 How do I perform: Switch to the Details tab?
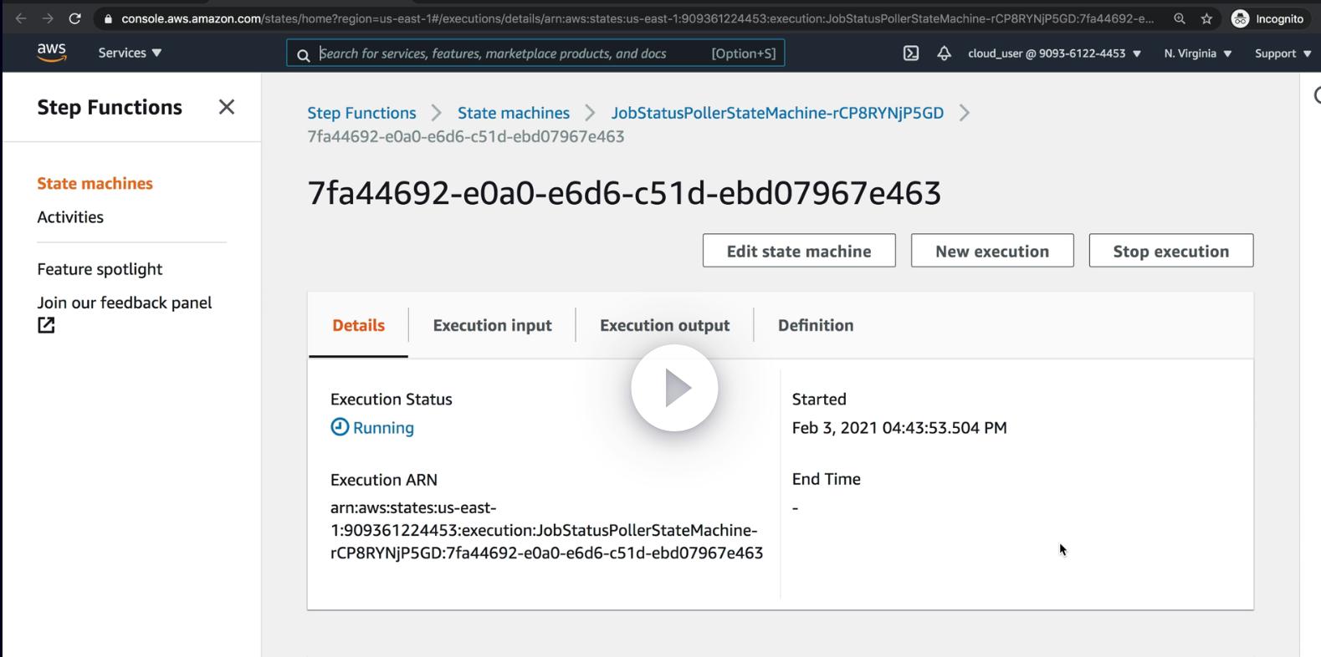point(358,325)
